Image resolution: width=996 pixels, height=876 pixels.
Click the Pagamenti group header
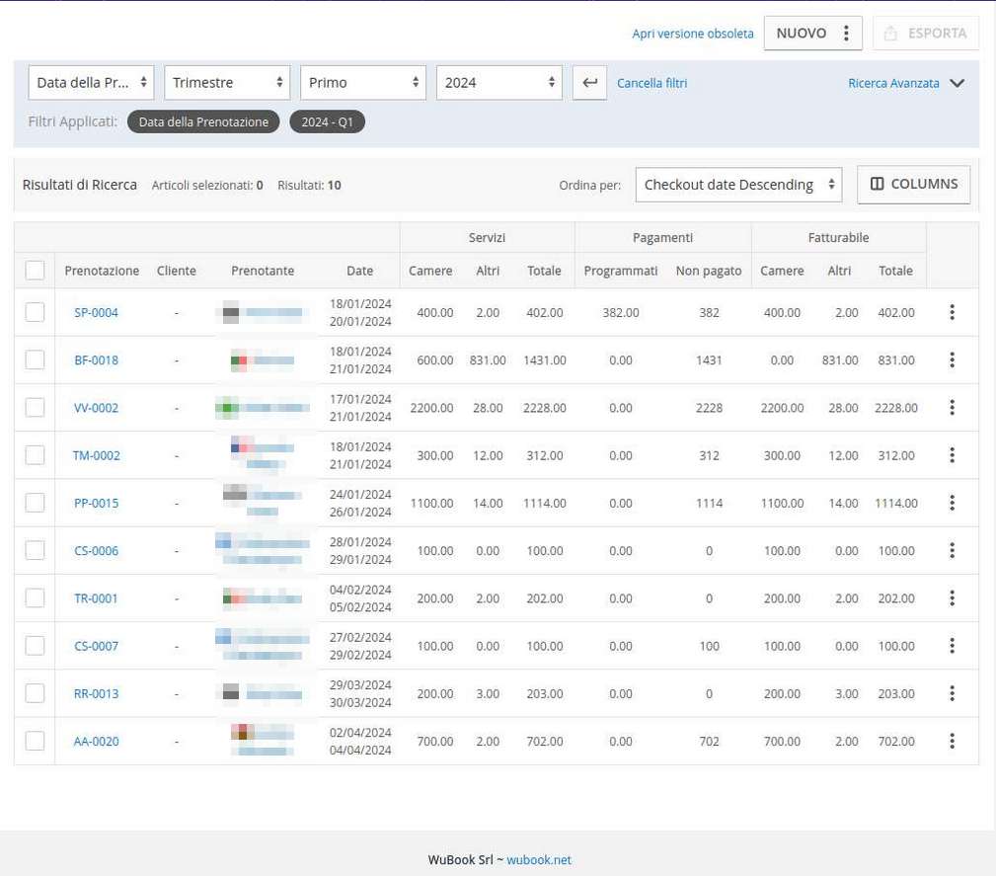tap(662, 238)
